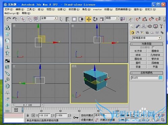
Task: Open the 渲染(R) menu
Action: pos(138,9)
